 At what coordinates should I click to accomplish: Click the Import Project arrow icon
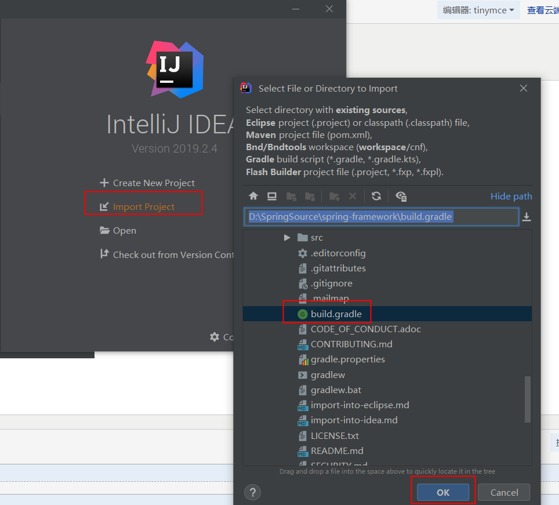[104, 207]
